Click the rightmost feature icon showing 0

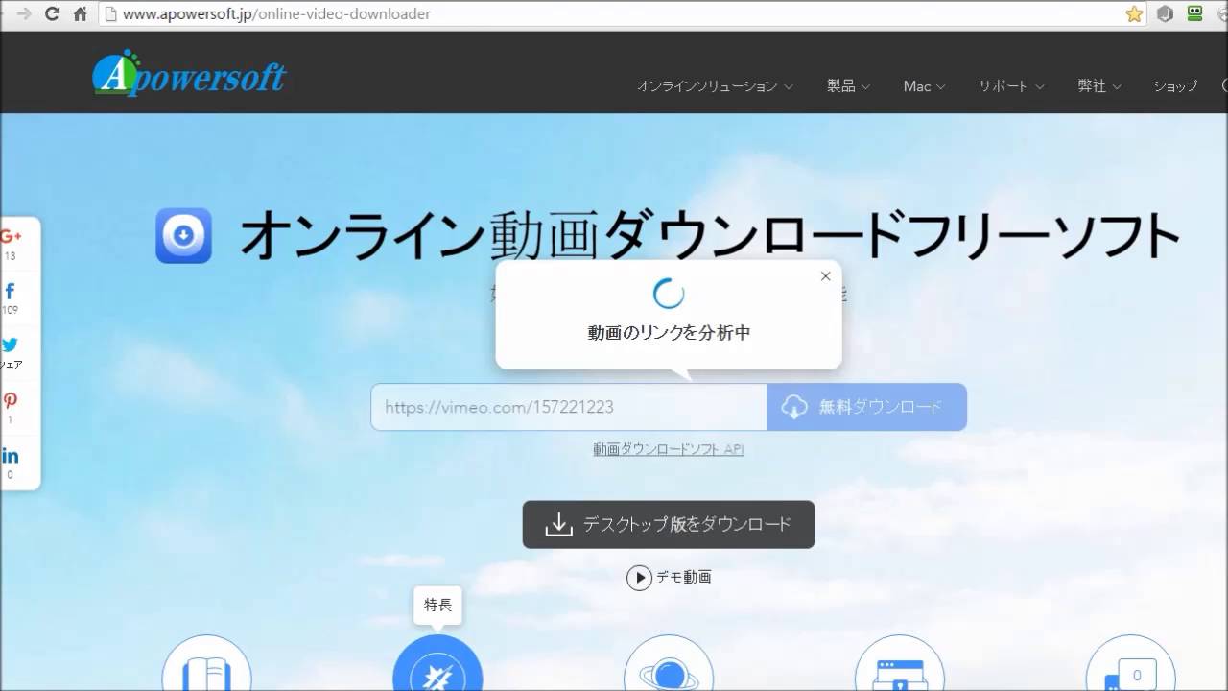tap(1131, 663)
